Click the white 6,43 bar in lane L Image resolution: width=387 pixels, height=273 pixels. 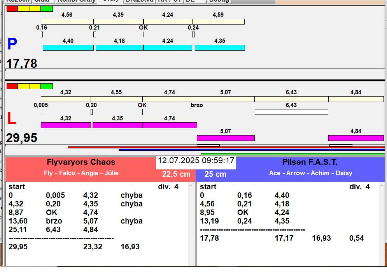click(x=291, y=112)
